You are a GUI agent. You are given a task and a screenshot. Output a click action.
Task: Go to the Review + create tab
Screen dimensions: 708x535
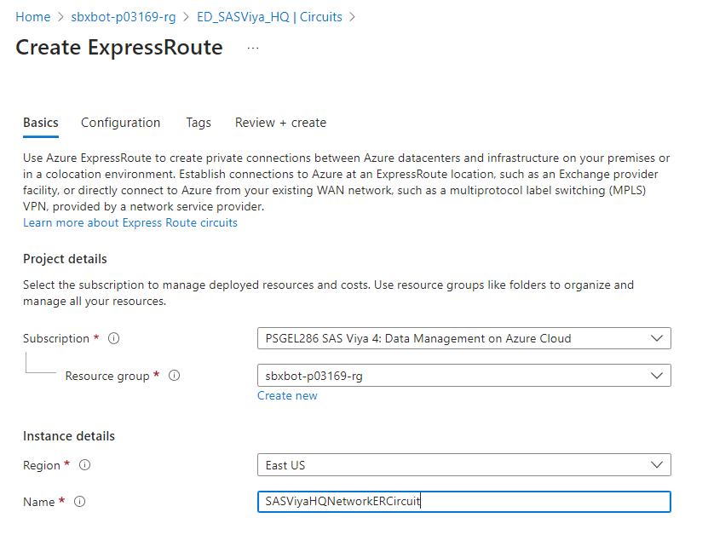(x=280, y=123)
